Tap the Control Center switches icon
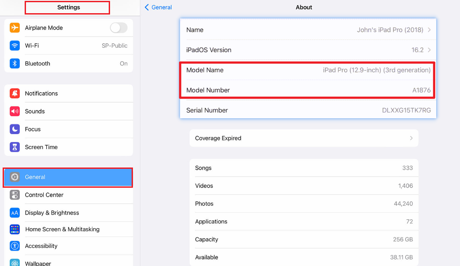The height and width of the screenshot is (266, 460). pos(15,195)
